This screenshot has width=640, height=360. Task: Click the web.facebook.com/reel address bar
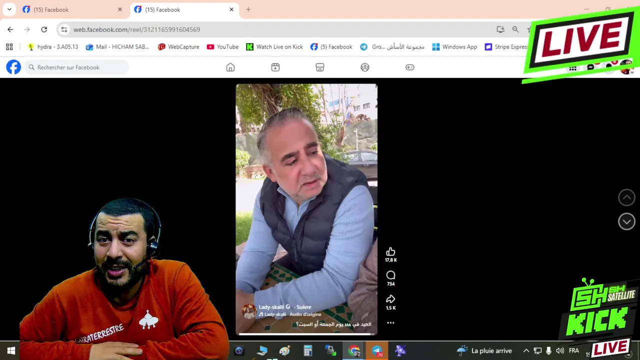point(280,29)
